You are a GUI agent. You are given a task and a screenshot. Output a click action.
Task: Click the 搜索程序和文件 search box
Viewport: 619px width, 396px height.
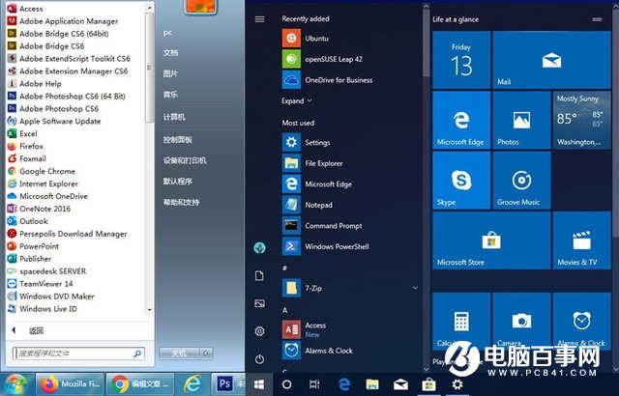click(75, 354)
